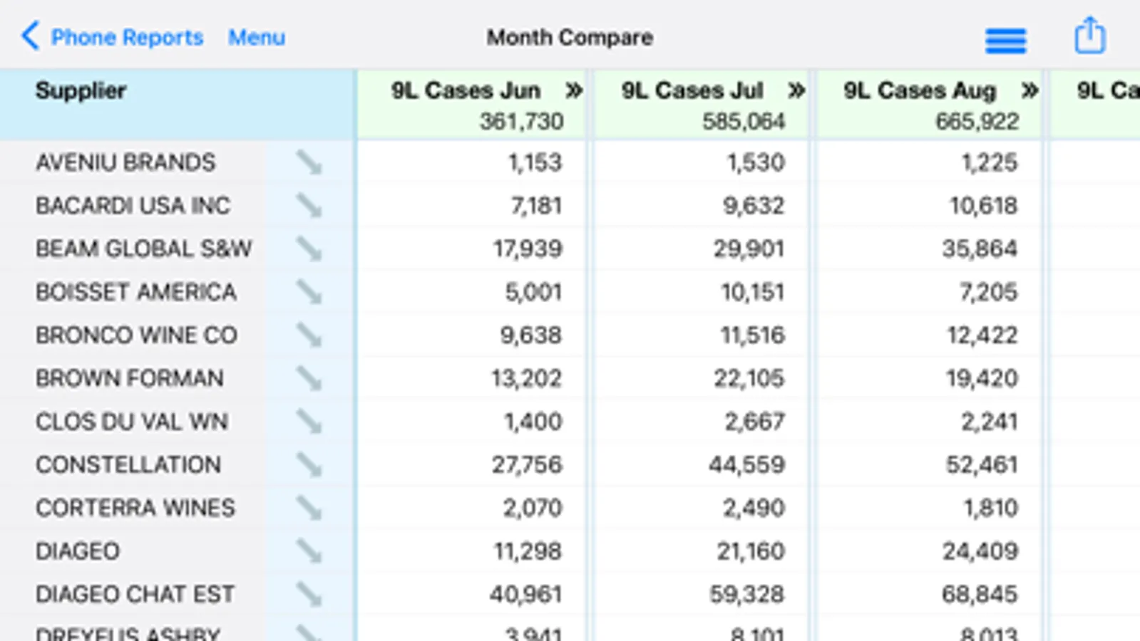
Task: Tap trend arrow icon beside BEAM GLOBAL S&W
Action: coord(309,249)
